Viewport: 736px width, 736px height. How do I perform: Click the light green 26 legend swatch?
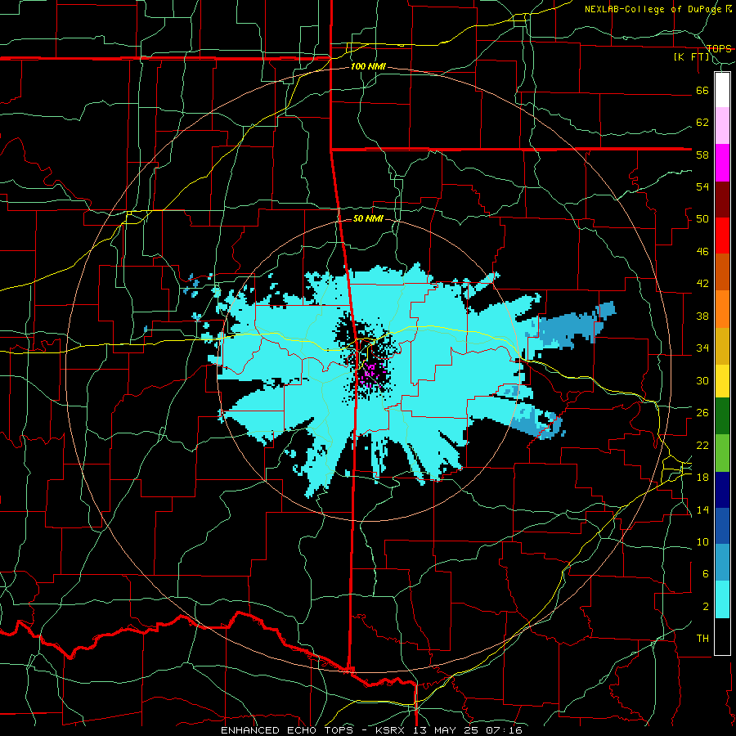click(722, 453)
